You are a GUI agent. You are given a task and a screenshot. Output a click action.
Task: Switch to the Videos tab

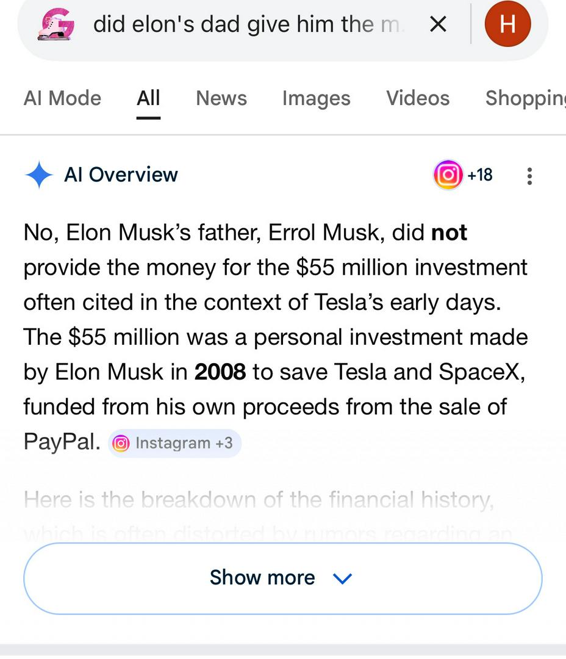click(x=418, y=98)
